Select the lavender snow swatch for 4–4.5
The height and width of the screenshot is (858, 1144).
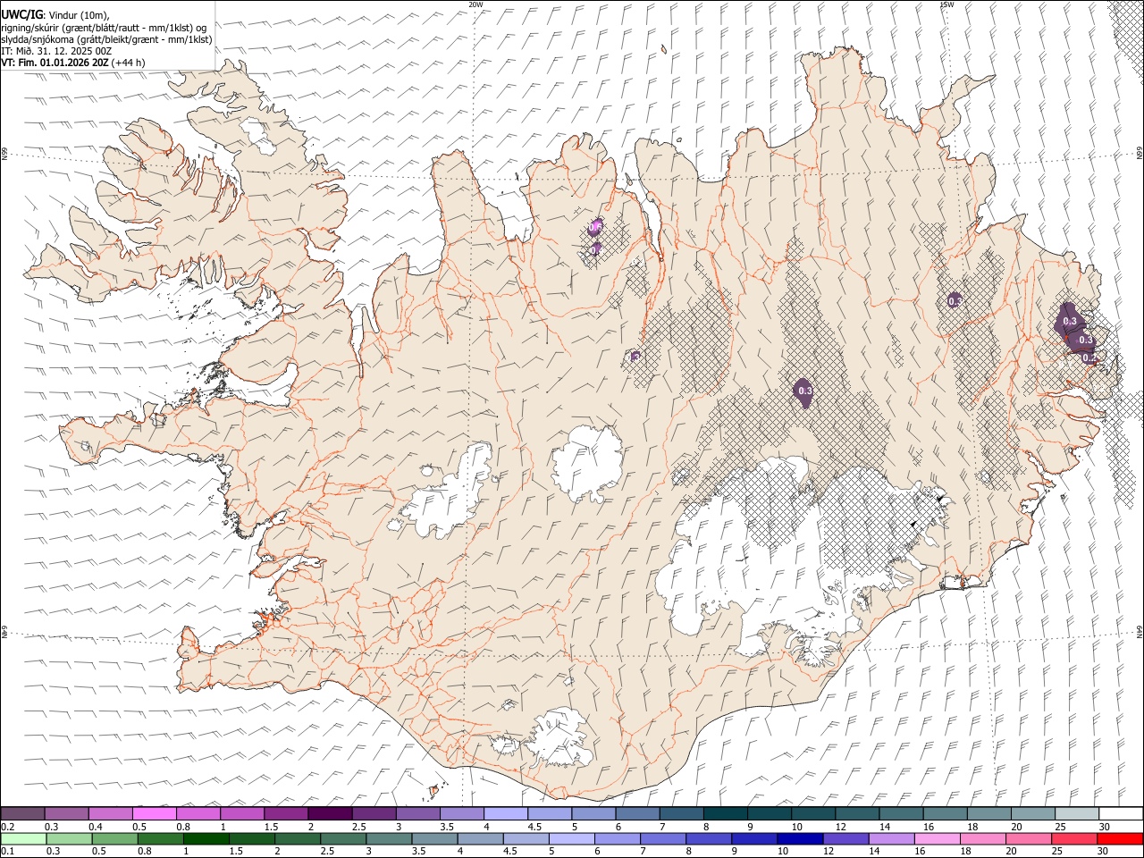(x=506, y=813)
